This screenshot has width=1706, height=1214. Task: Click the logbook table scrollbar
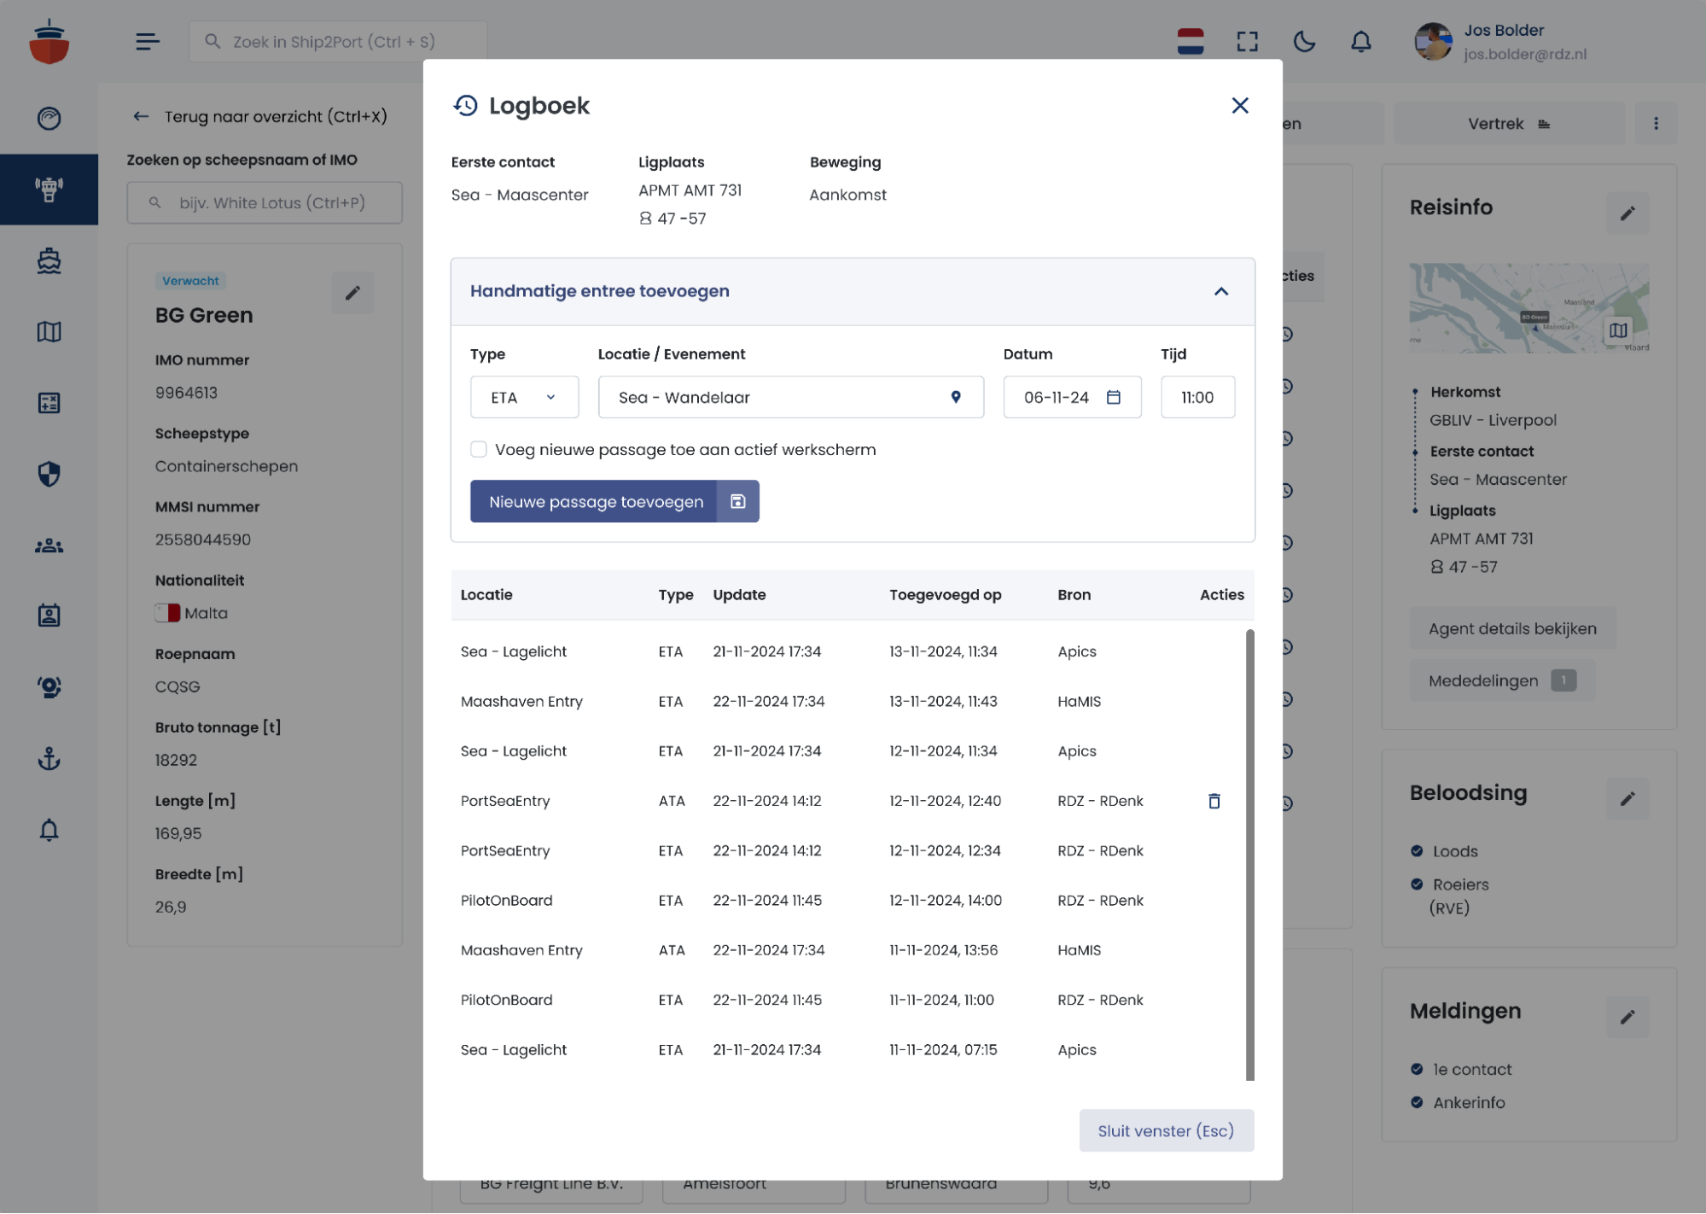[x=1249, y=854]
